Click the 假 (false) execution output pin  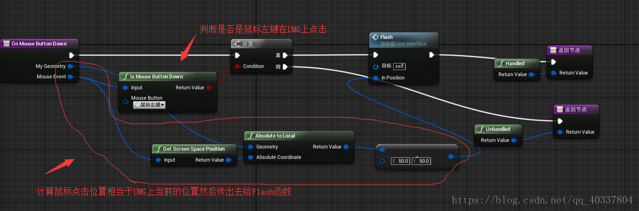pyautogui.click(x=285, y=67)
